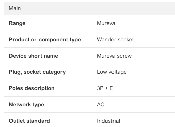Click the Poles description row

[x=89, y=88]
